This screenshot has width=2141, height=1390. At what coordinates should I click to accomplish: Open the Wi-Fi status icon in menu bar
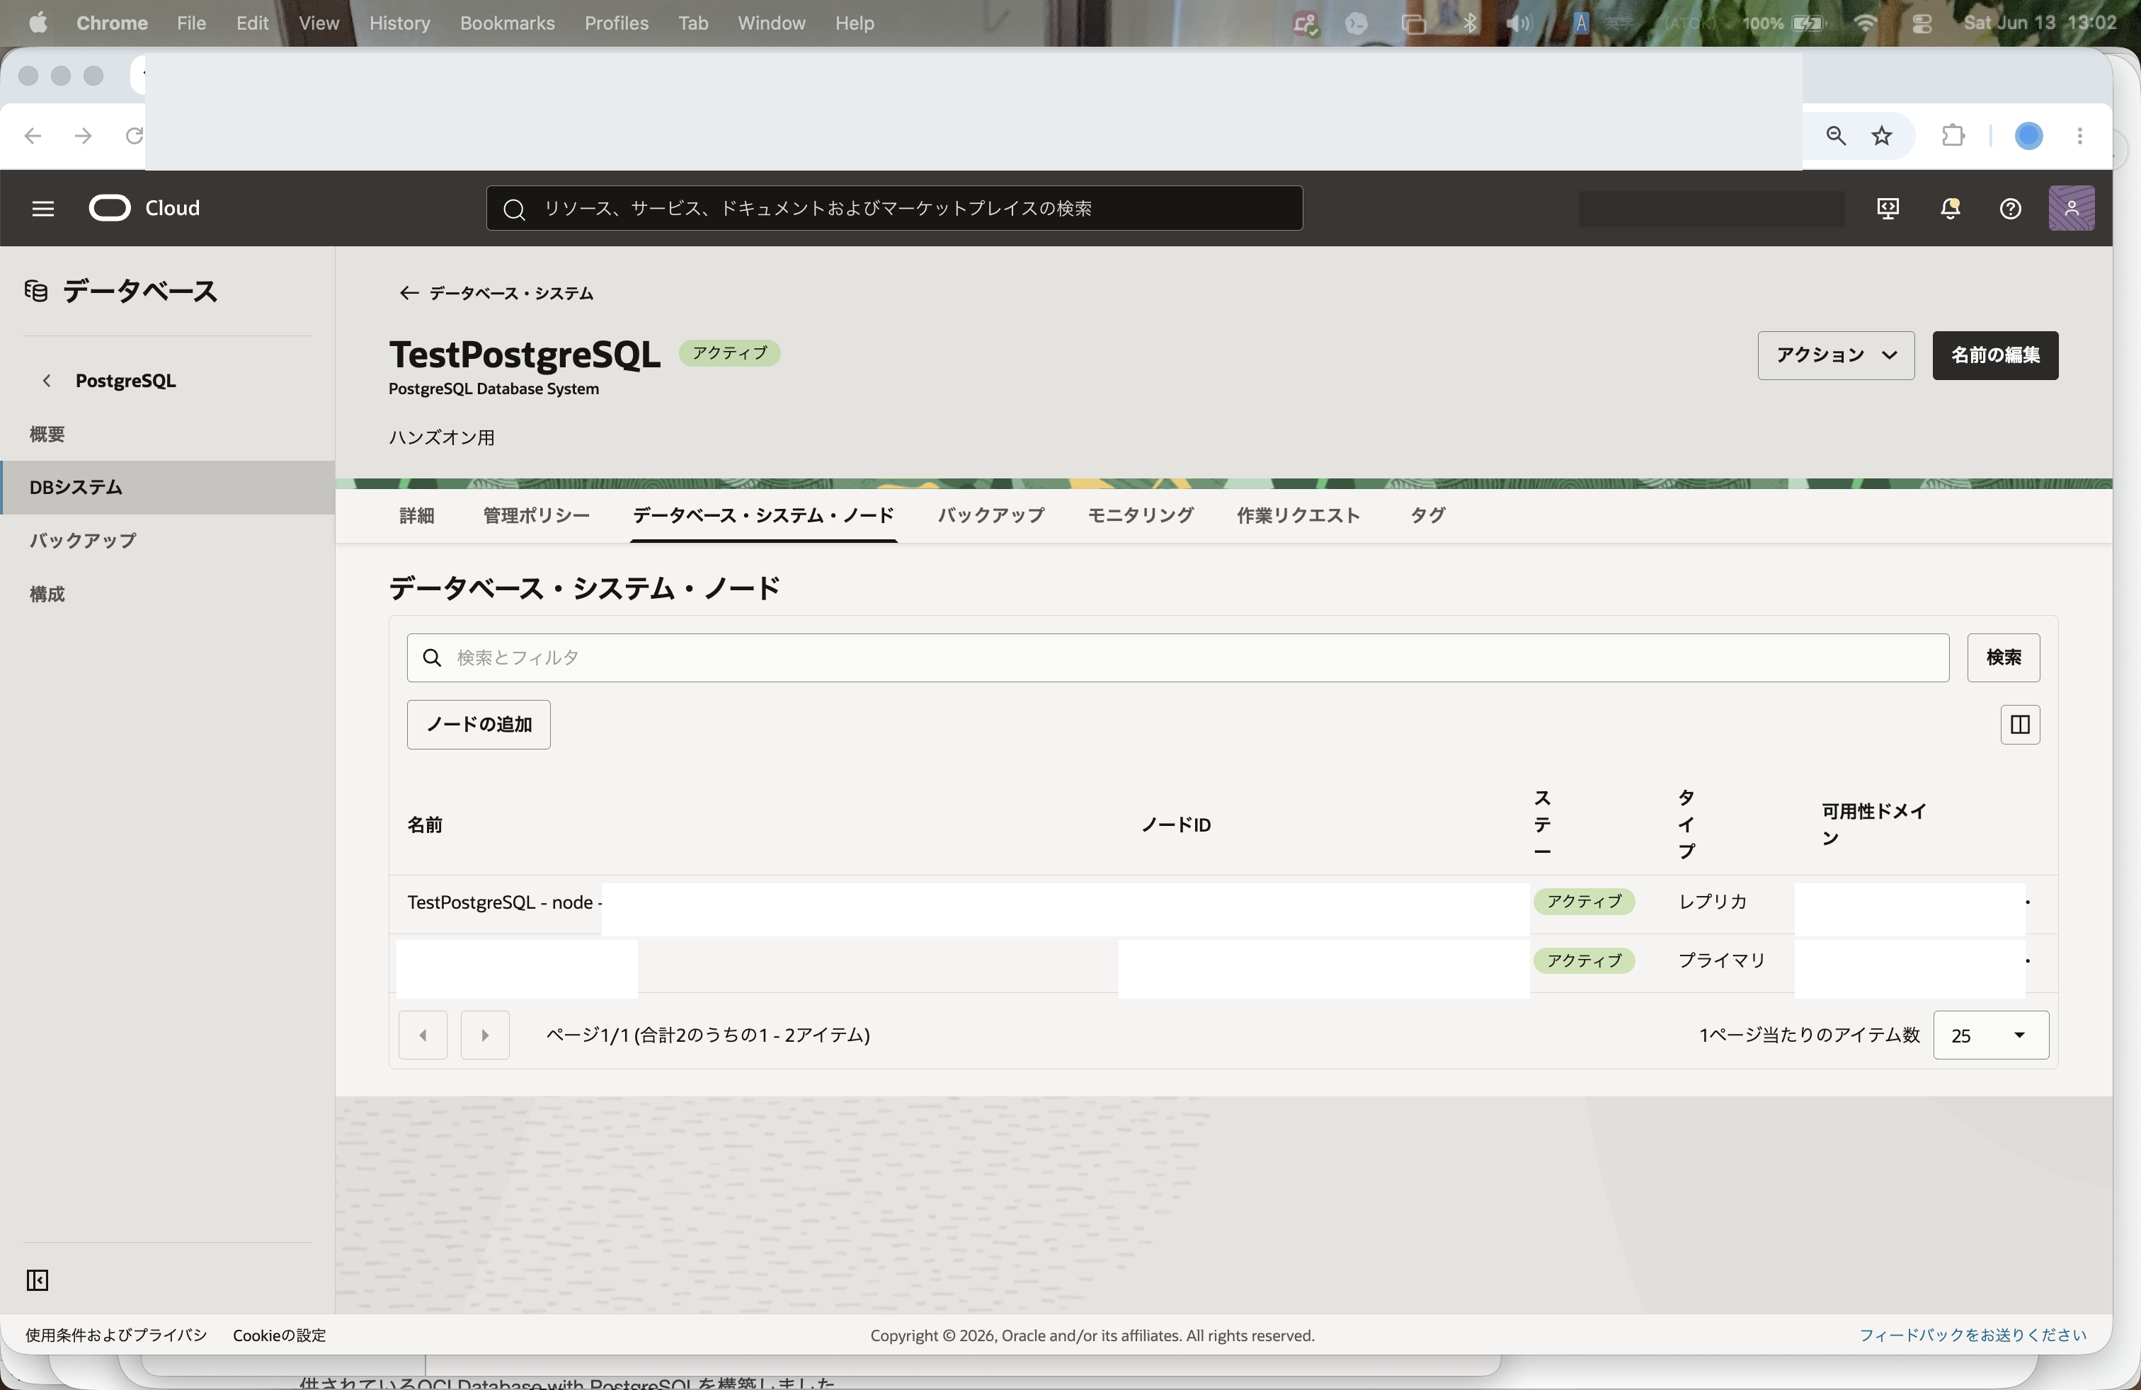tap(1865, 23)
